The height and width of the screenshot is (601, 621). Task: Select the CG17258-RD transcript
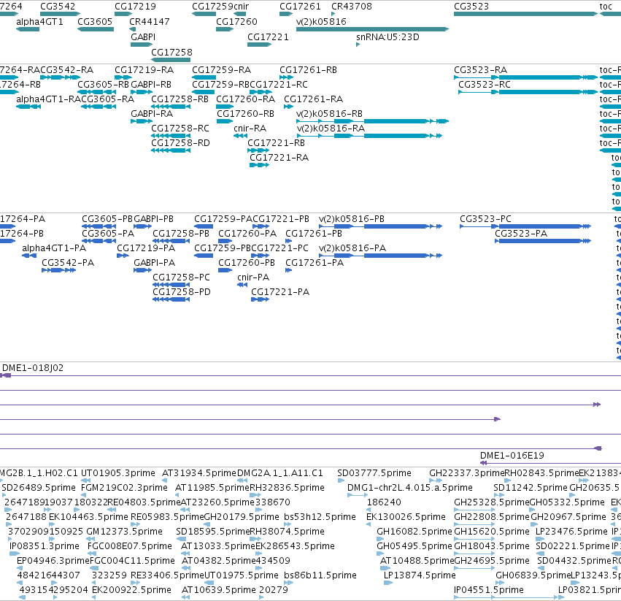pos(171,150)
